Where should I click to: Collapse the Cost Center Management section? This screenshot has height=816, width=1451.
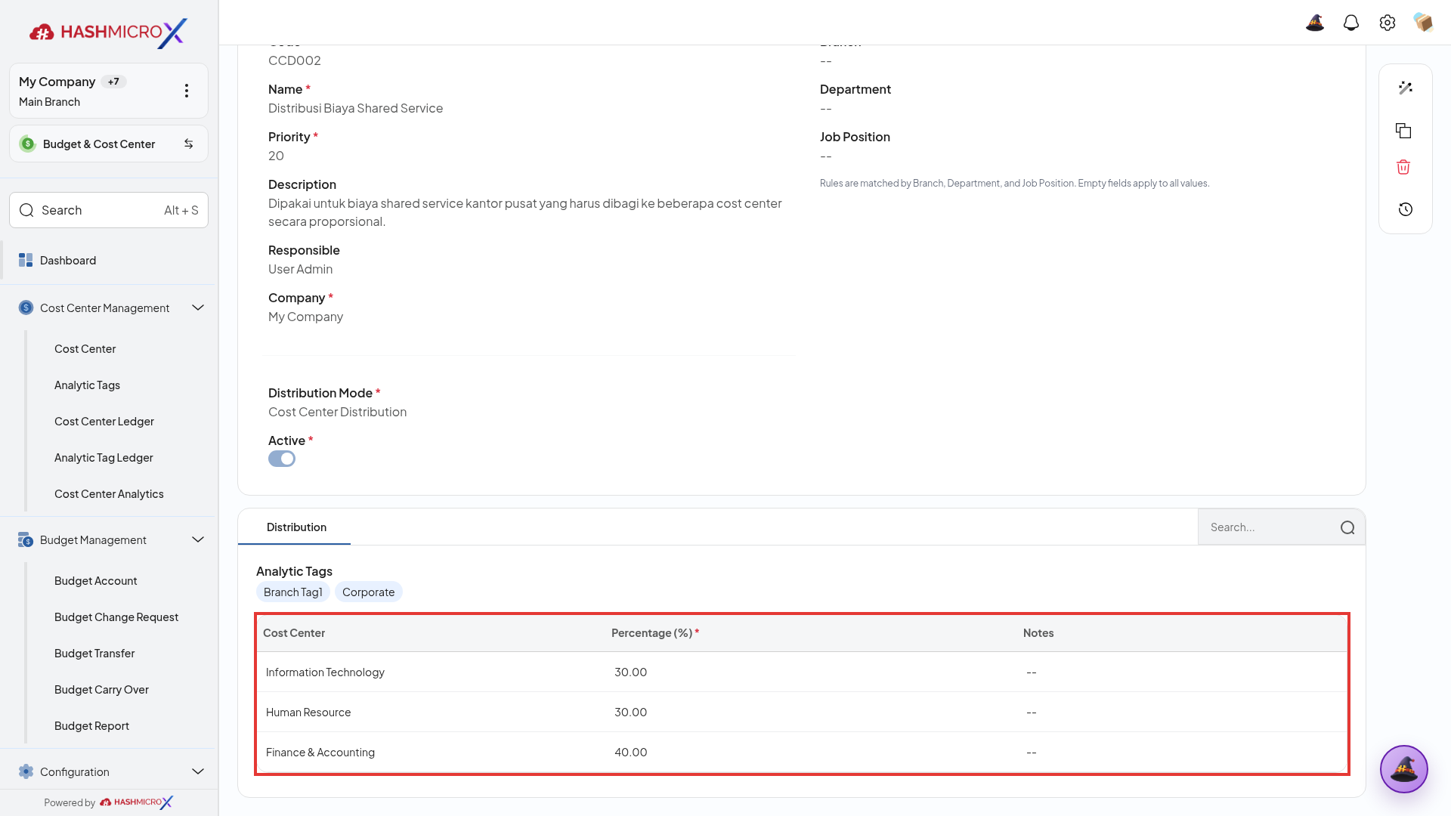tap(198, 308)
